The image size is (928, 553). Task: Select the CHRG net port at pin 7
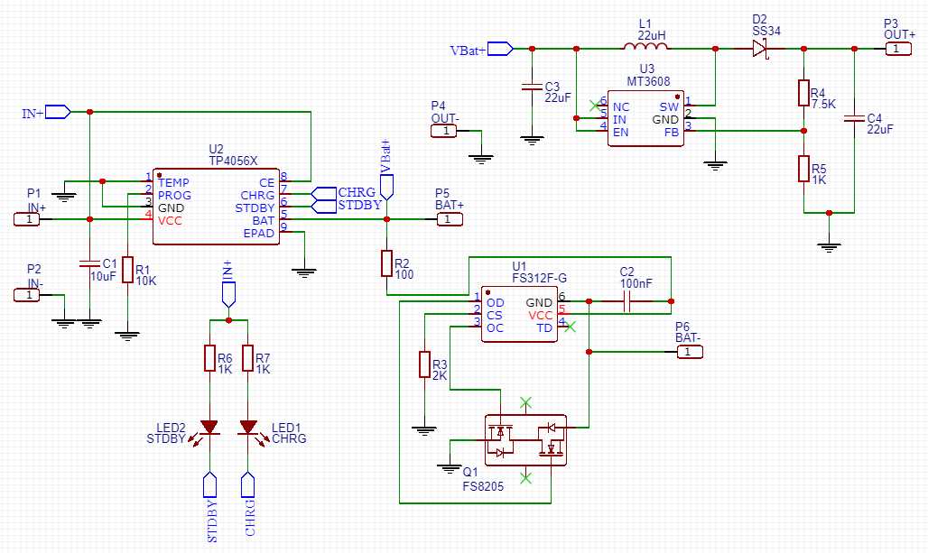[324, 193]
